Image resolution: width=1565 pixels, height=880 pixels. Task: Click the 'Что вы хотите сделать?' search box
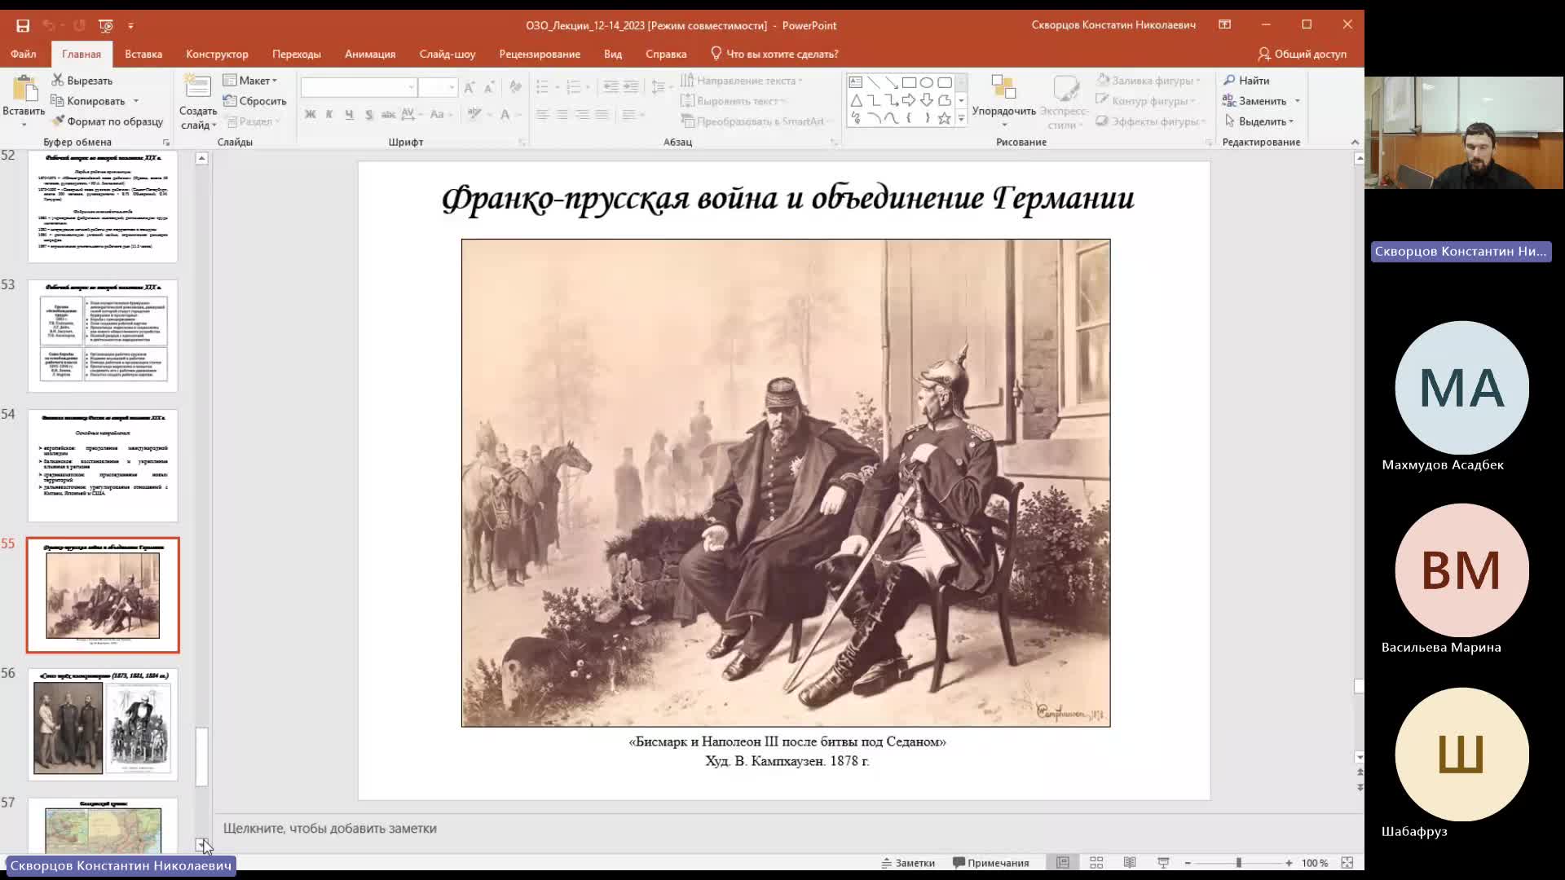point(774,54)
